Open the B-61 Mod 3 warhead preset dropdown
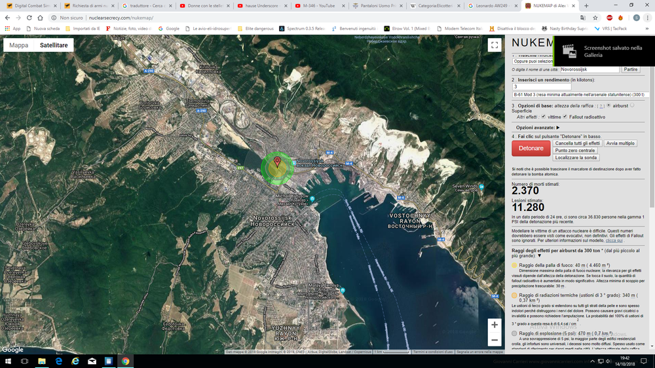 click(580, 95)
